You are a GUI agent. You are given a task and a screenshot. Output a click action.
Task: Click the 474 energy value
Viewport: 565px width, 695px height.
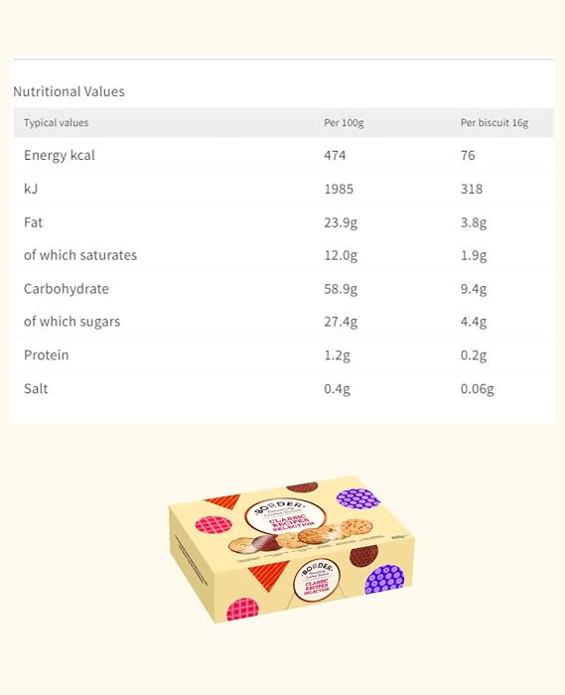(x=335, y=155)
